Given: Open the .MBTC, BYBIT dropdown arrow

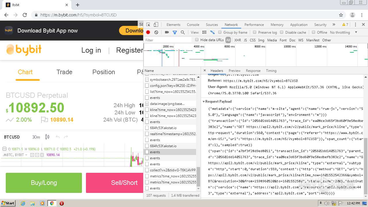Looking at the screenshot, I should point(26,155).
